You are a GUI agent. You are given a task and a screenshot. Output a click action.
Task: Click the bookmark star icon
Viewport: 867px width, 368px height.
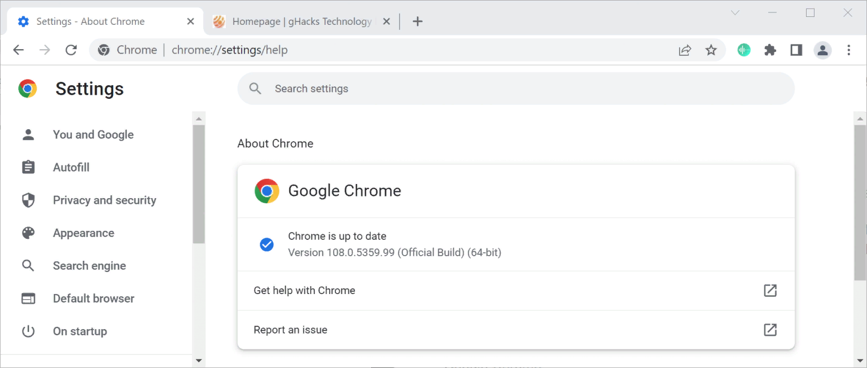click(x=711, y=50)
